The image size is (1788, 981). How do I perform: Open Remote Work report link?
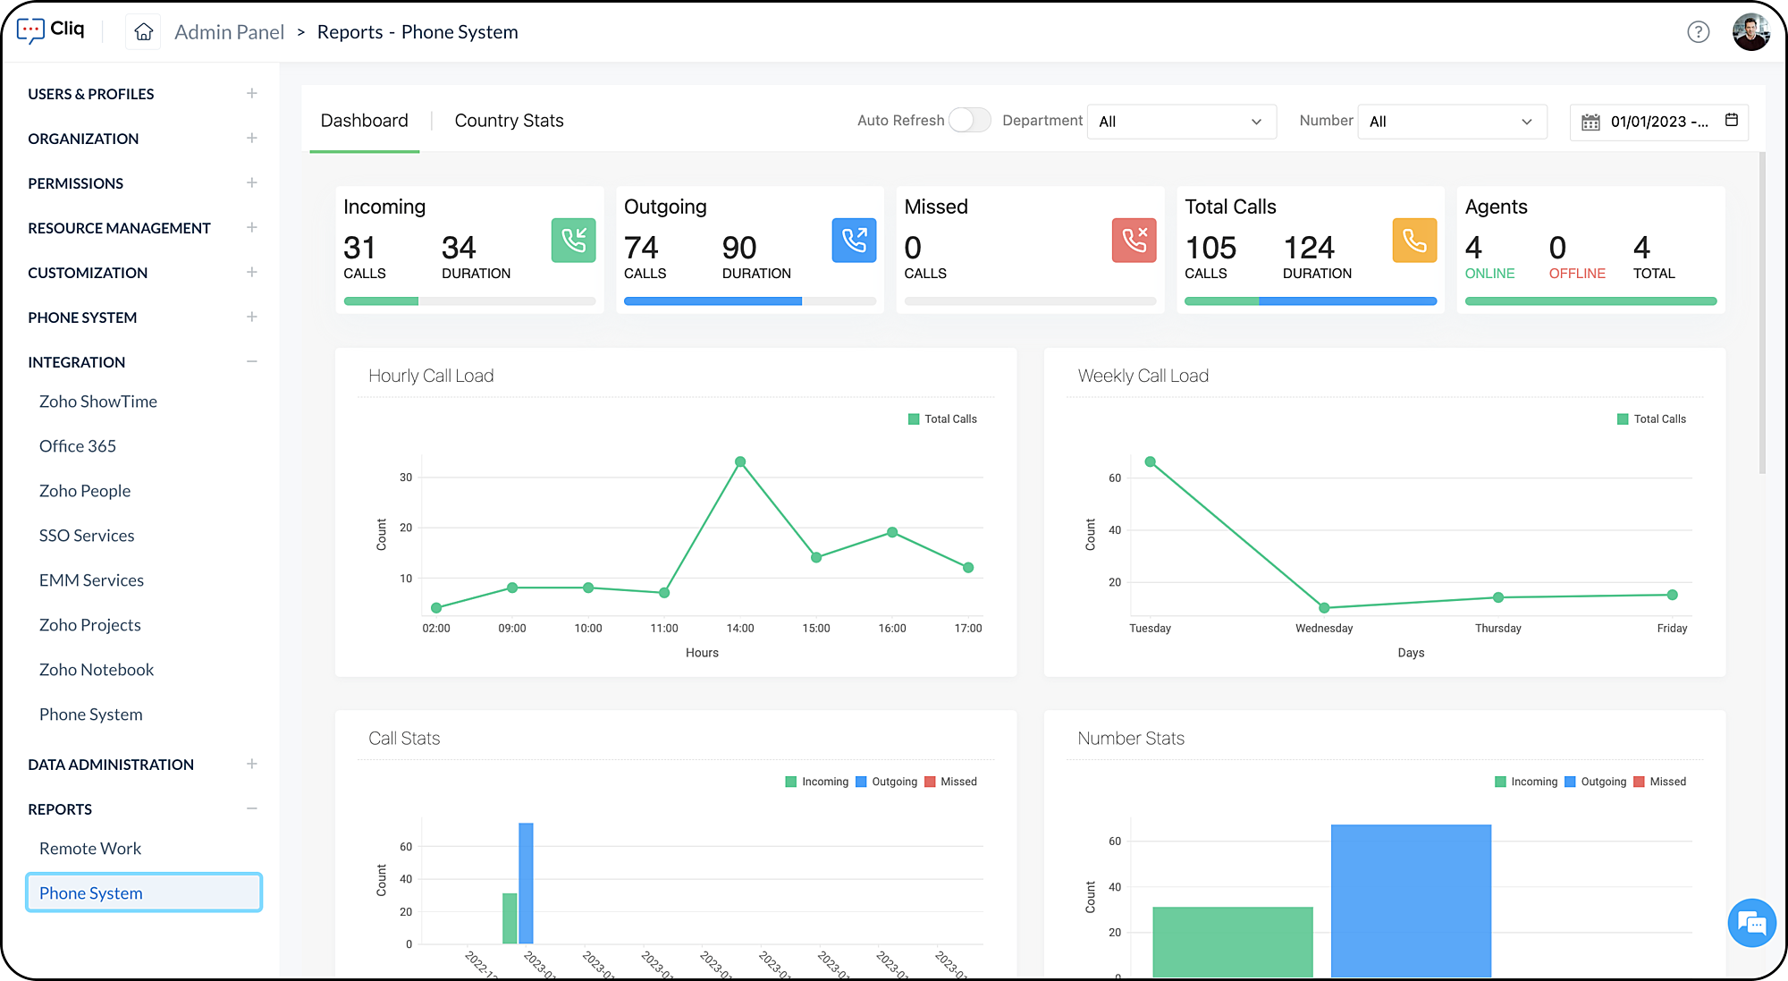pyautogui.click(x=90, y=849)
